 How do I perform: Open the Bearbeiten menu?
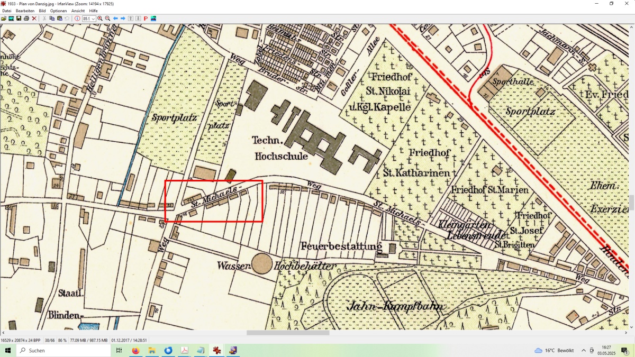[x=25, y=11]
